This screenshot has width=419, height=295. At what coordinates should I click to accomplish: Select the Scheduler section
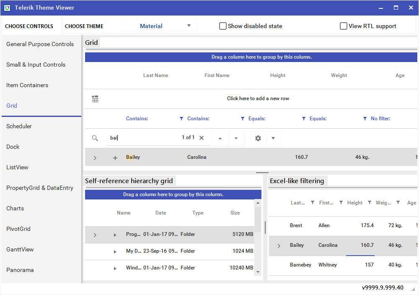pyautogui.click(x=19, y=126)
